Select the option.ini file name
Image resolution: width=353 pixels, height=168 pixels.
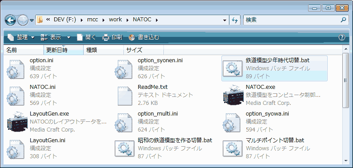pyautogui.click(x=41, y=60)
